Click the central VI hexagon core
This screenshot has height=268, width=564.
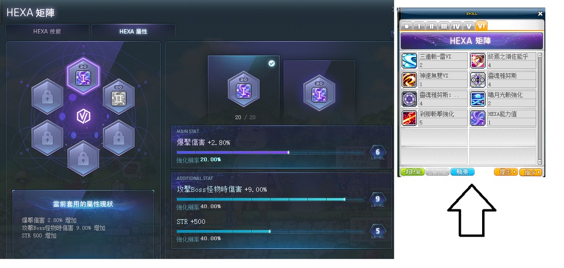coord(83,116)
